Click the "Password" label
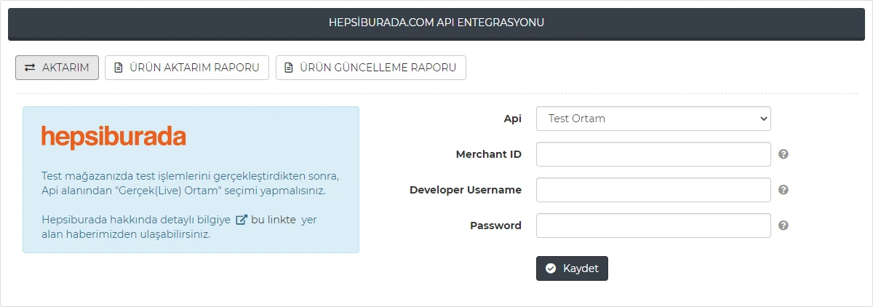Image resolution: width=873 pixels, height=307 pixels. [496, 226]
